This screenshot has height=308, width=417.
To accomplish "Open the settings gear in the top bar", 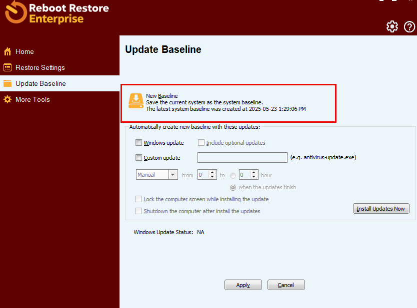I will (x=392, y=26).
